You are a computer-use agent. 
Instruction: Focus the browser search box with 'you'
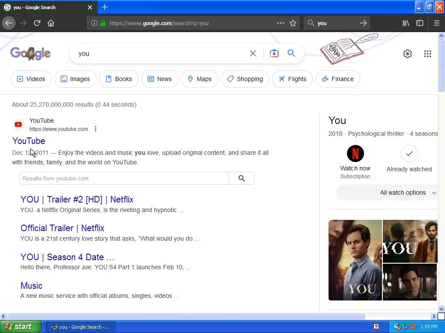coord(337,23)
